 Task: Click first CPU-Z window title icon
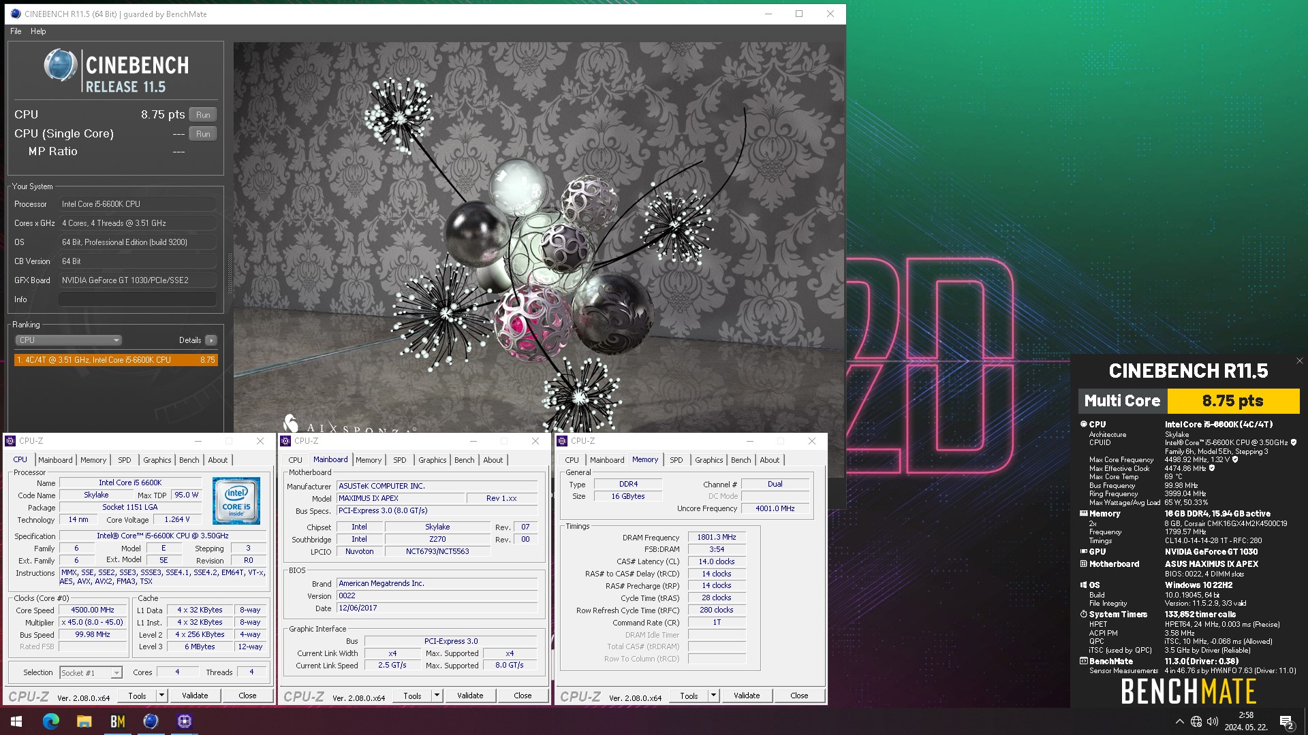10,441
